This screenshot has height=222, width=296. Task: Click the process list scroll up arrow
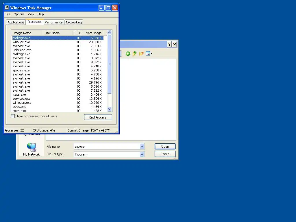[x=109, y=32]
